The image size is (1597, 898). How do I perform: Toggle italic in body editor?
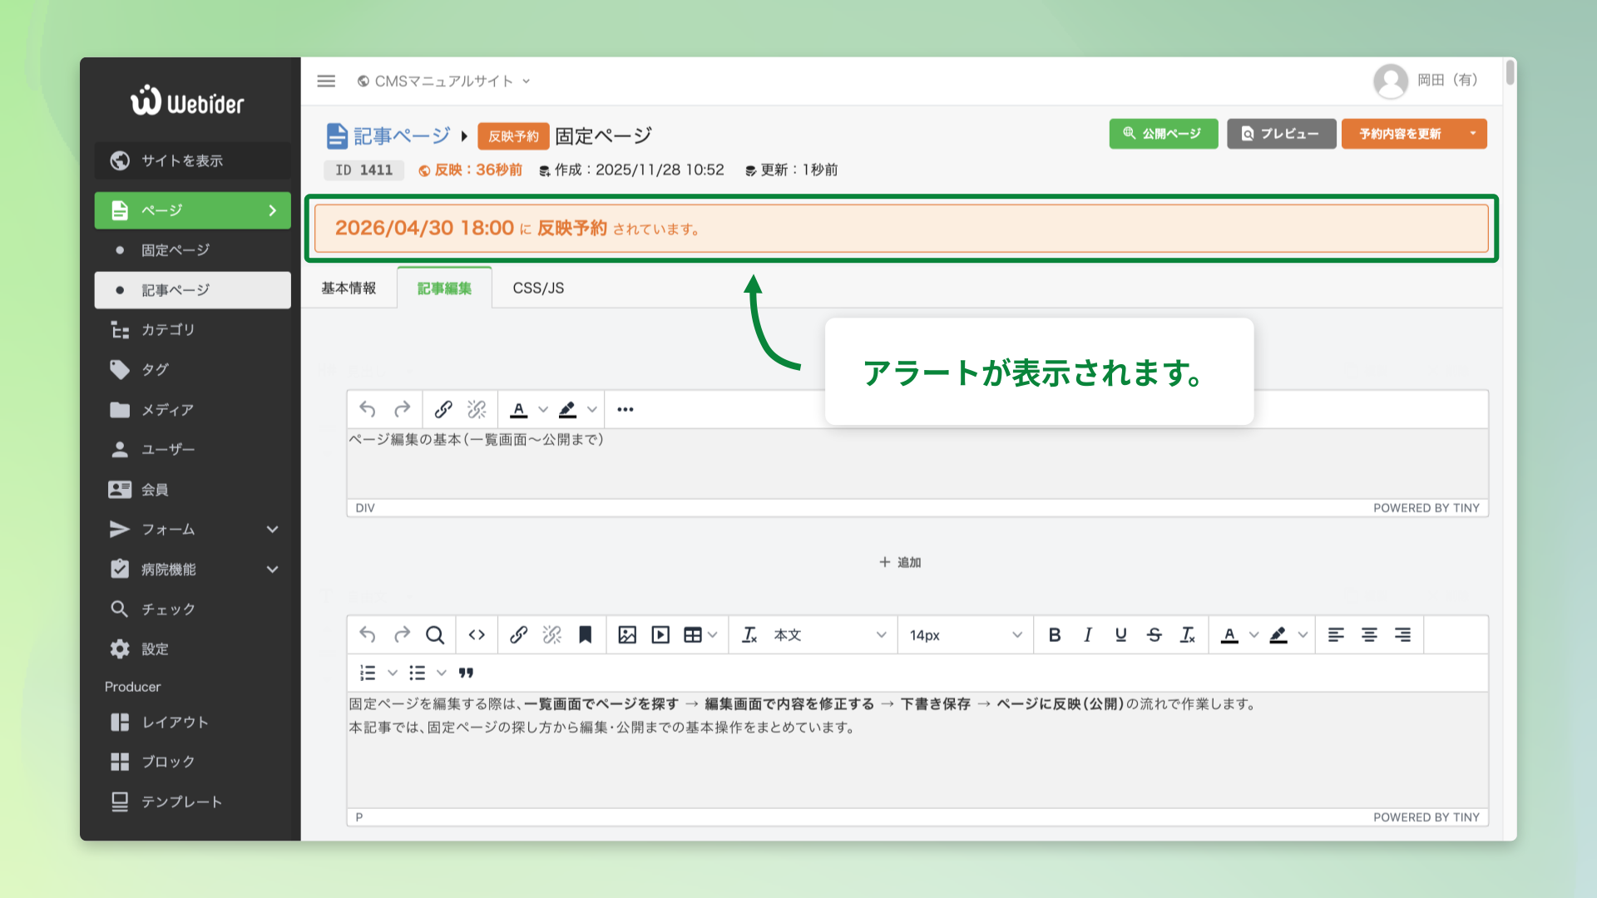click(1088, 635)
